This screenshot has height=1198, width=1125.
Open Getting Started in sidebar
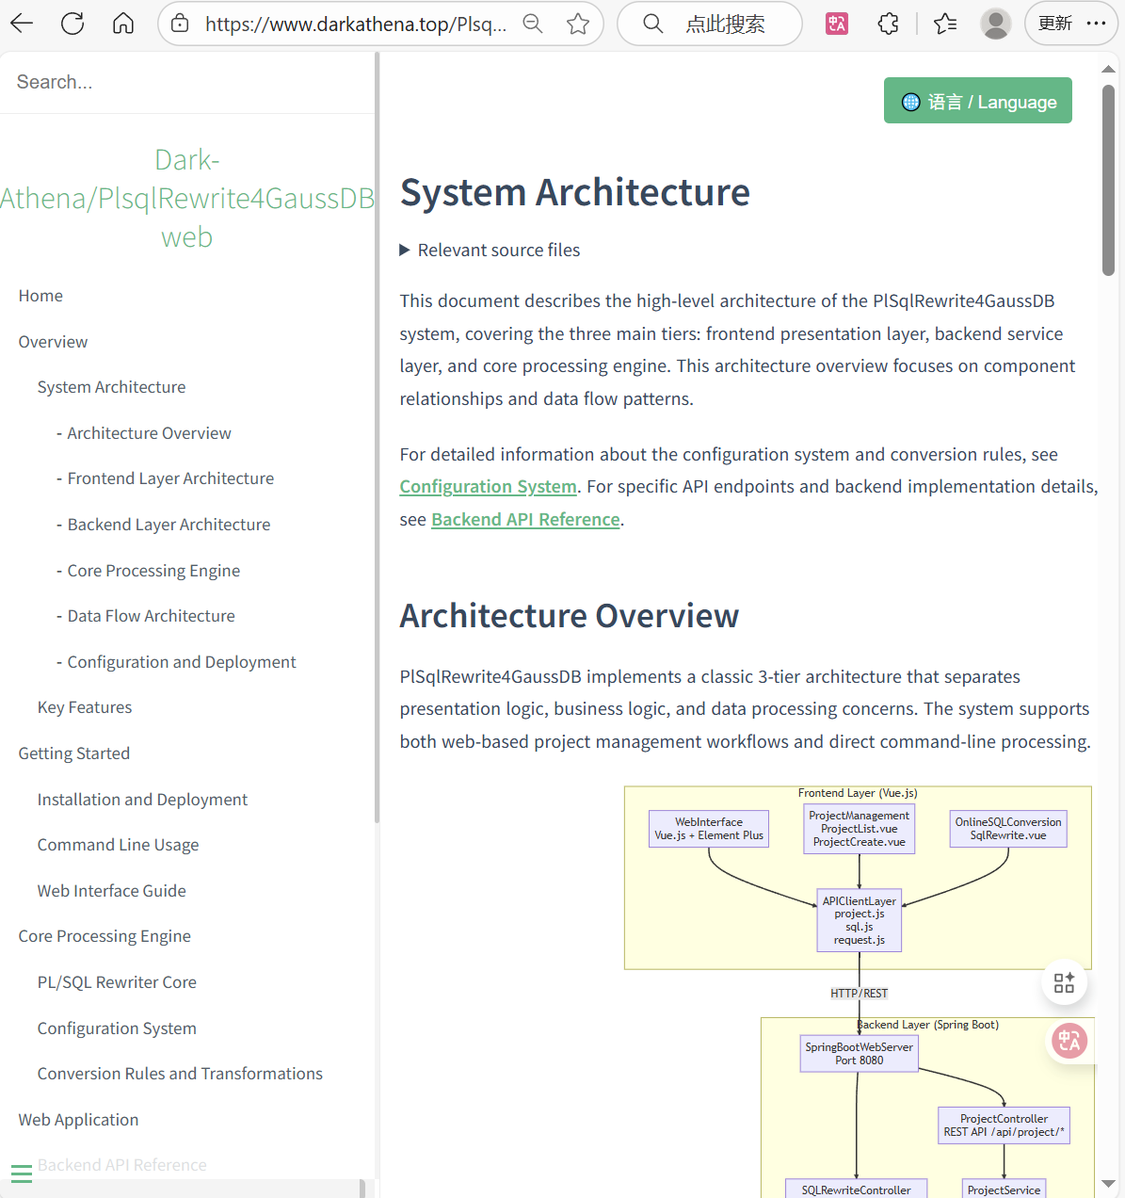pyautogui.click(x=74, y=753)
